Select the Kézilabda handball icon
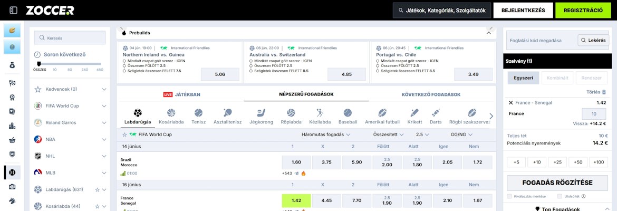 pyautogui.click(x=320, y=113)
